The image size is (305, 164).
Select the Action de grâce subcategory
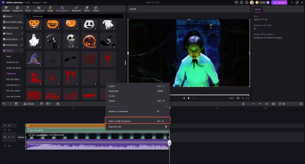pos(13,68)
